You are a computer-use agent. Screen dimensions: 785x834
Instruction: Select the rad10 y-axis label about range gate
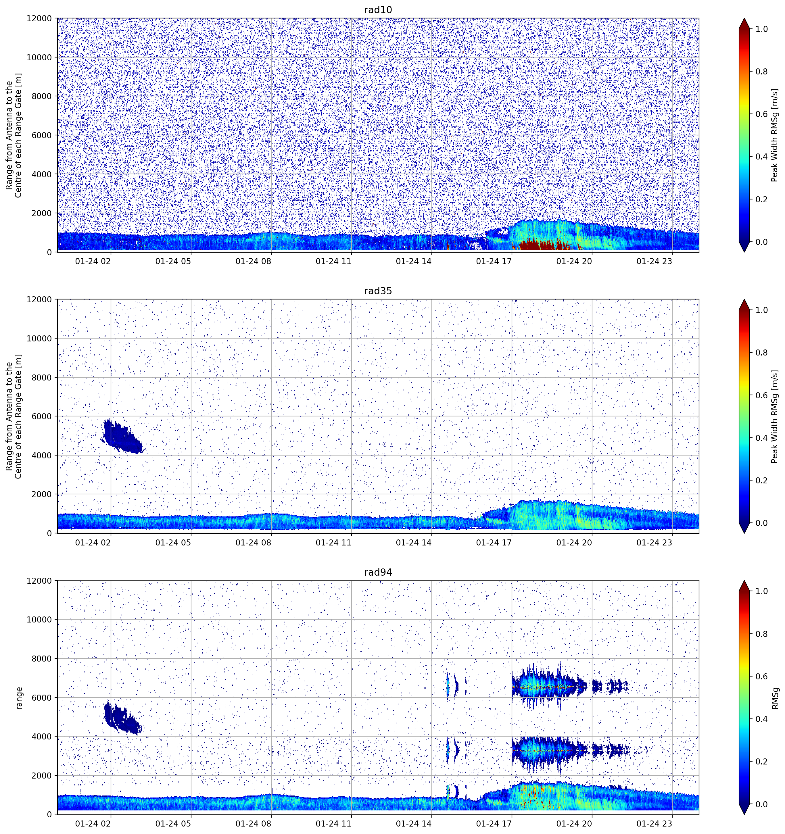(14, 135)
